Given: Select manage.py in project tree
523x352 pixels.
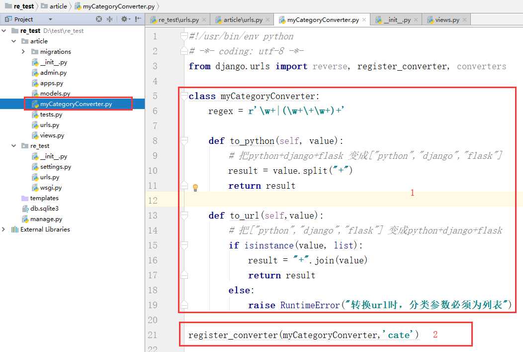Looking at the screenshot, I should coord(42,219).
